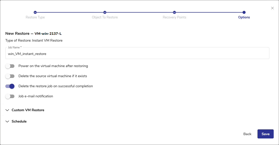The image size is (279, 145).
Task: Expand the Custom VM Restore section
Action: point(28,110)
